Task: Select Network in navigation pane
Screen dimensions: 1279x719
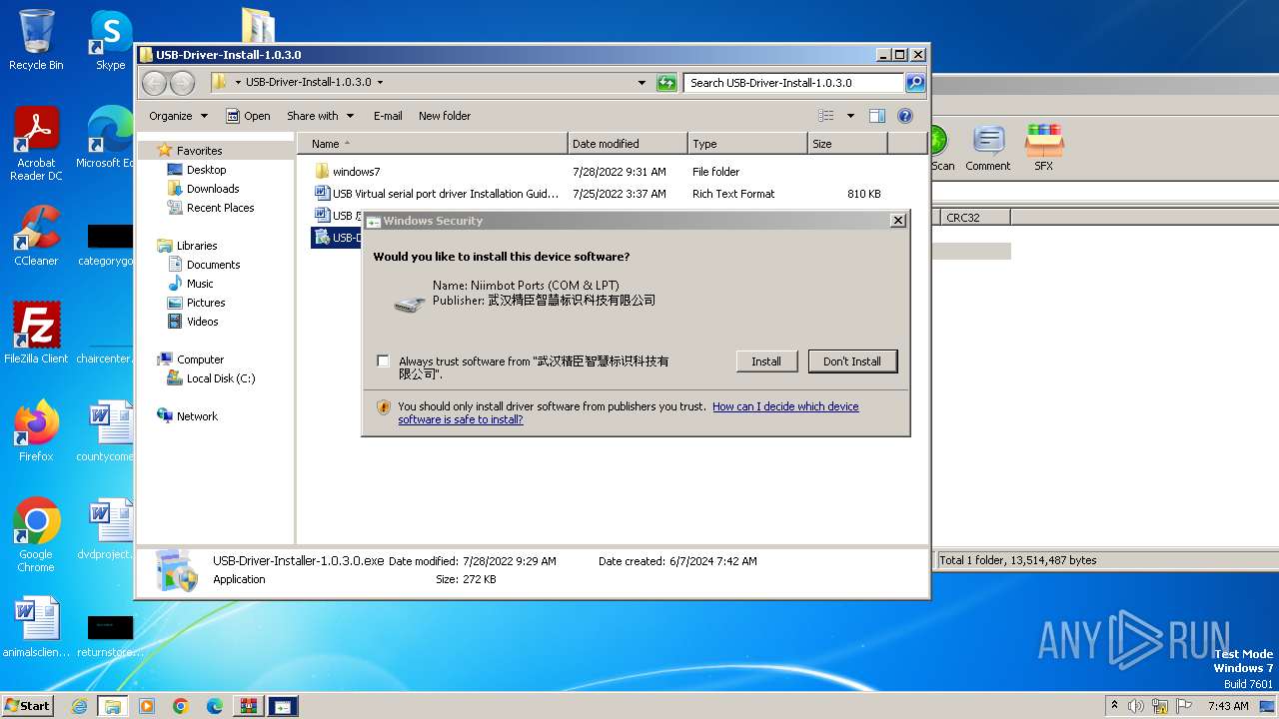Action: (197, 416)
